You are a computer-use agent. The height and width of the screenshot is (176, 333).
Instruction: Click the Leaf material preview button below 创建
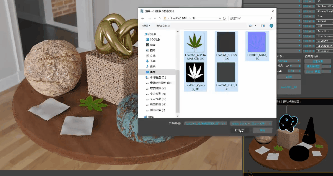tap(289, 87)
